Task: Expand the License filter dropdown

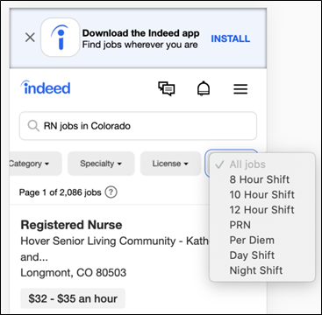Action: coord(170,164)
